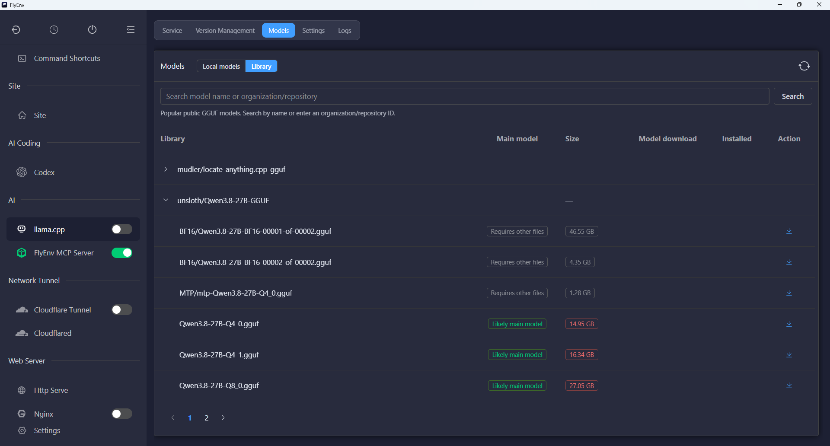Go to the next page of results

point(223,418)
